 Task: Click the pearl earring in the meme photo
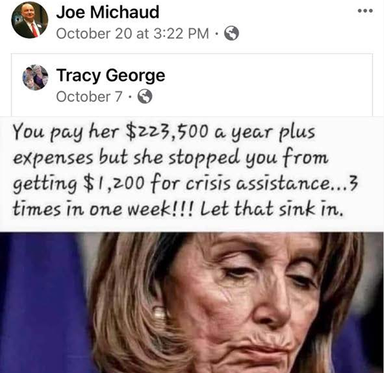point(159,313)
